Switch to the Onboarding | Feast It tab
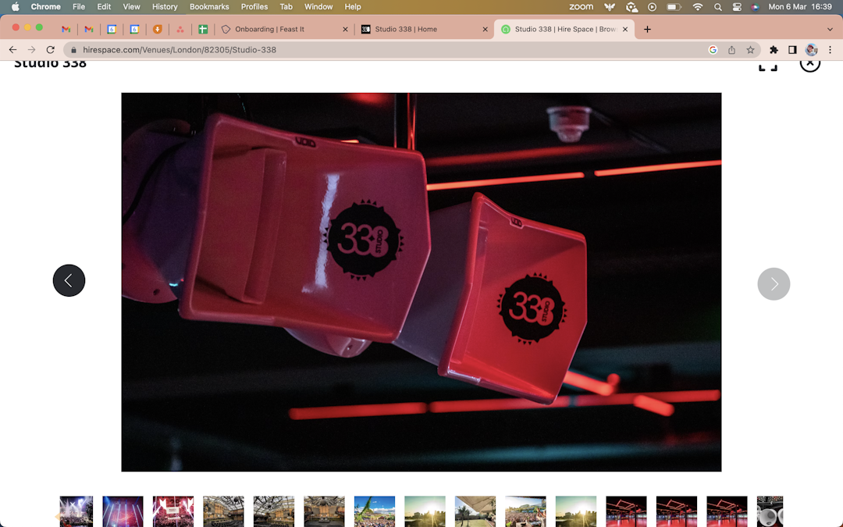Screen dimensions: 843x527 284,29
